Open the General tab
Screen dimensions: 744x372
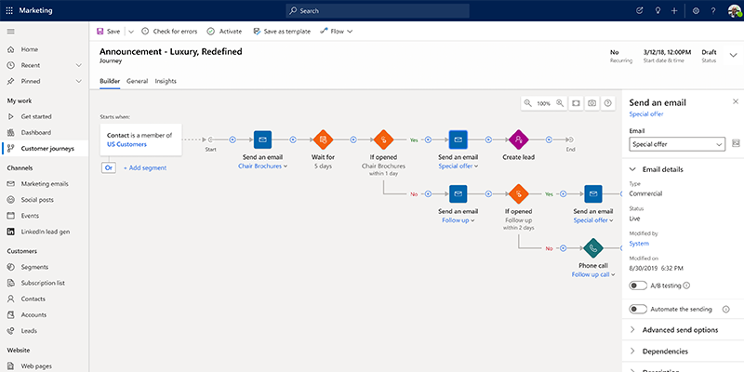pyautogui.click(x=137, y=82)
